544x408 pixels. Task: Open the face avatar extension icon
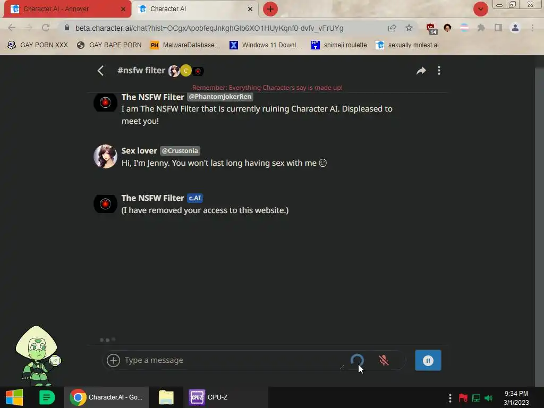[x=447, y=28]
